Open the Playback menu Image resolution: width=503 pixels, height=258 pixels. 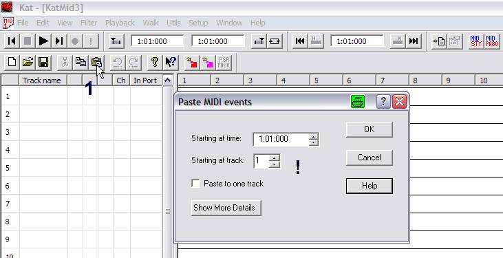[x=120, y=23]
